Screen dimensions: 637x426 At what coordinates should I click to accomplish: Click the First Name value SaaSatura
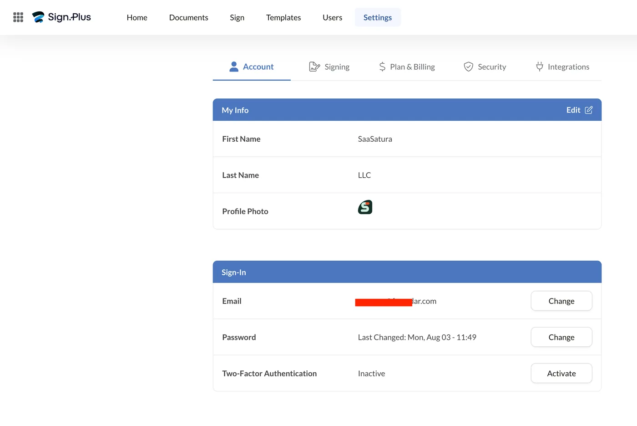click(x=375, y=139)
